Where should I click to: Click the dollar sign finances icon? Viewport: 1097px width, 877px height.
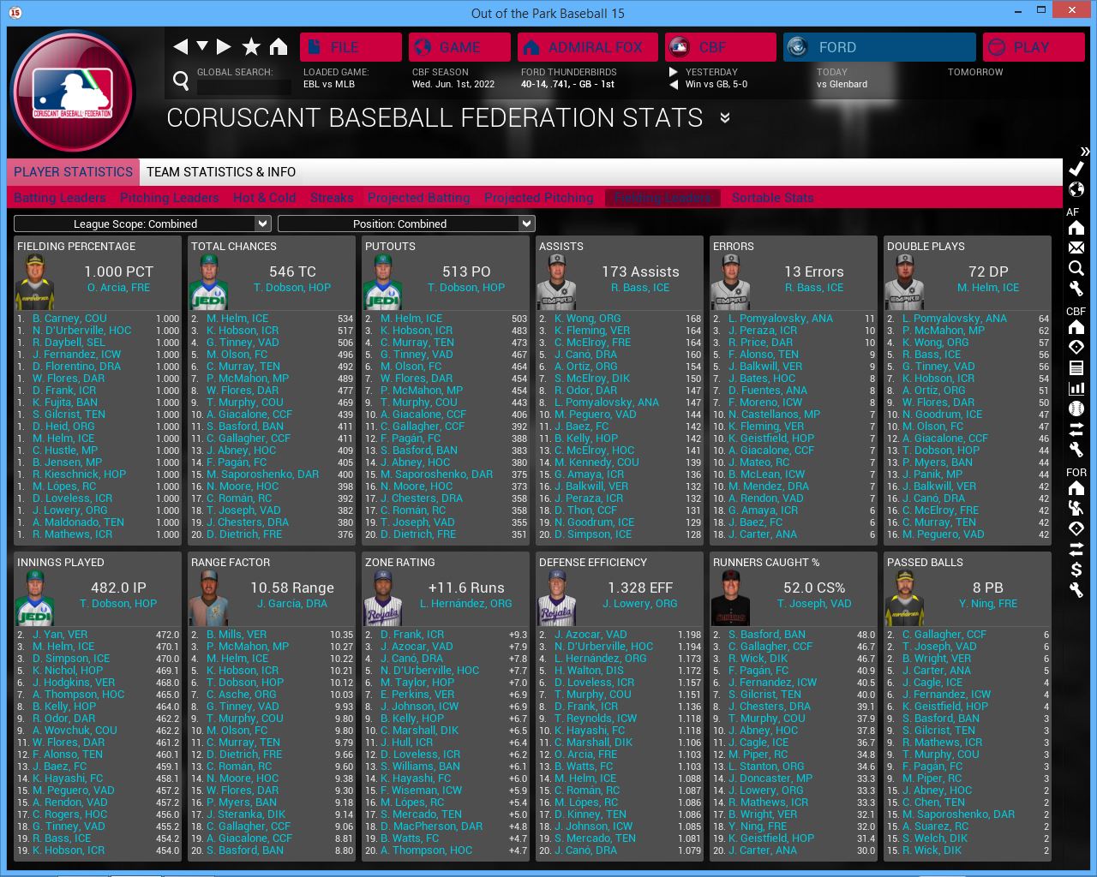[x=1076, y=570]
